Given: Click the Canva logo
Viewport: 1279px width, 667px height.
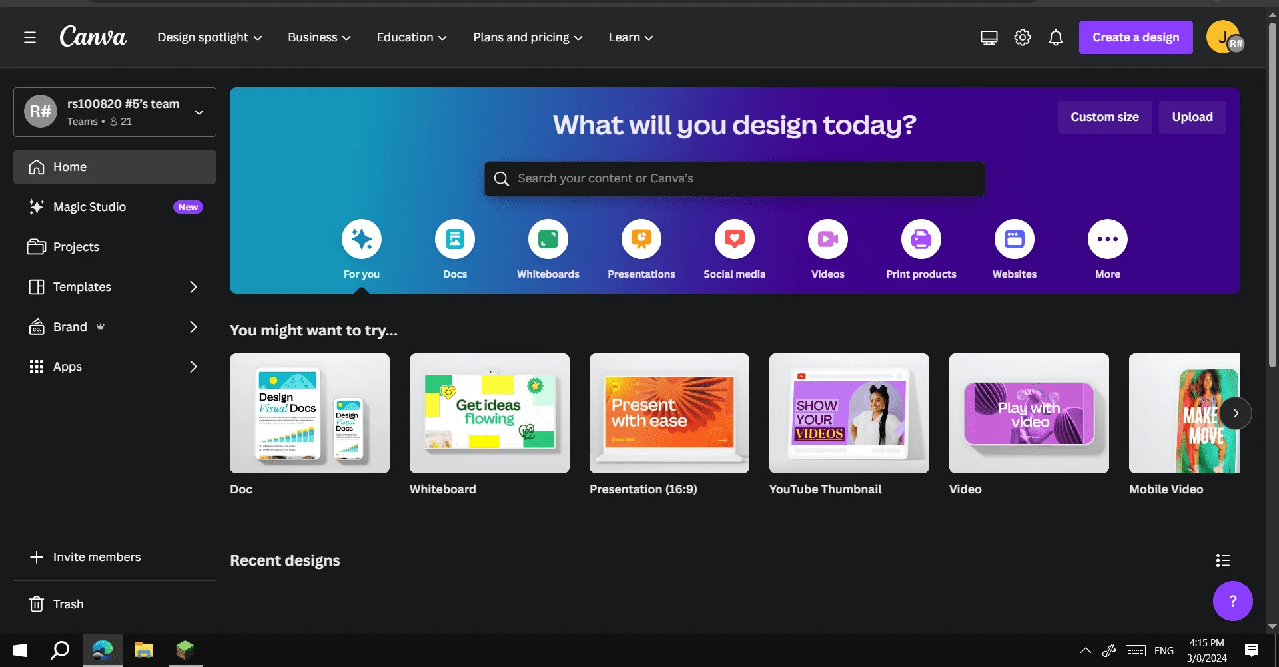Looking at the screenshot, I should pos(93,37).
